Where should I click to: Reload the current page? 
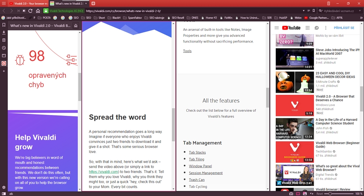(x=30, y=11)
